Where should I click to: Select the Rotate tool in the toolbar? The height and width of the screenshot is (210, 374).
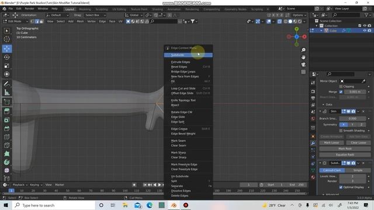tap(7, 57)
